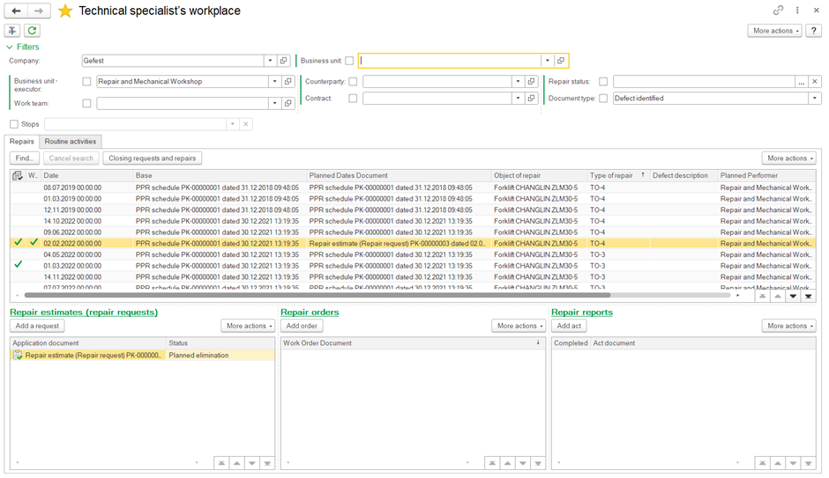Screen dimensions: 829x478
Task: Clear the Repair status field with X icon
Action: (815, 82)
